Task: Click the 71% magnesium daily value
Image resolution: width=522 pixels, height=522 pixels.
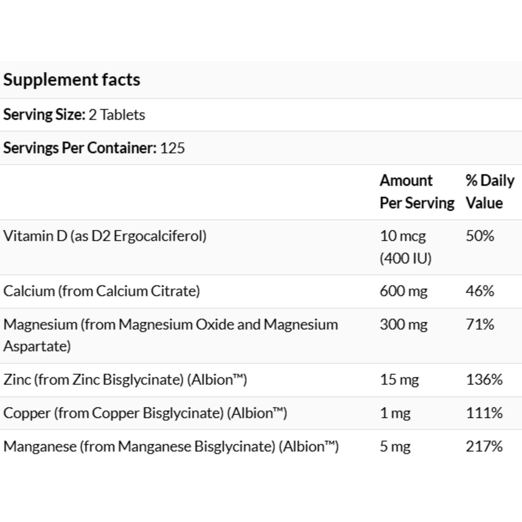Action: click(x=480, y=324)
